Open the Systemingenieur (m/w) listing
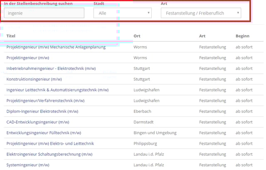This screenshot has width=266, height=170. (x=28, y=165)
